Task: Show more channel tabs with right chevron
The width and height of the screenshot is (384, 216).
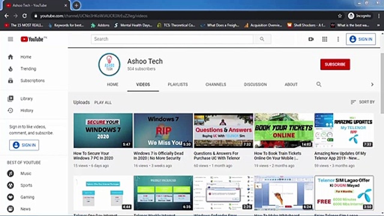Action: coord(372,85)
